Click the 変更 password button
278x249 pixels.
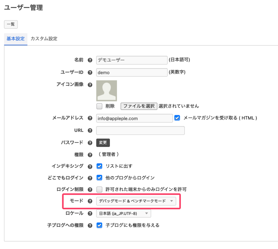tap(103, 143)
